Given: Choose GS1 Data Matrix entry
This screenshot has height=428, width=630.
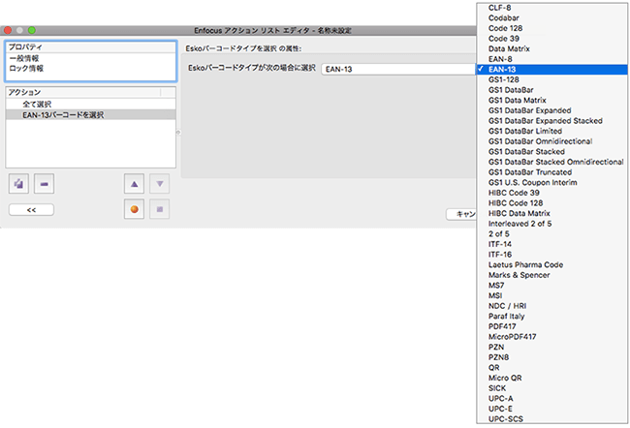Looking at the screenshot, I should pyautogui.click(x=552, y=100).
